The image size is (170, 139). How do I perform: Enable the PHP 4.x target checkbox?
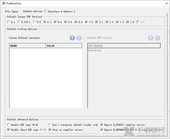[x=9, y=22]
